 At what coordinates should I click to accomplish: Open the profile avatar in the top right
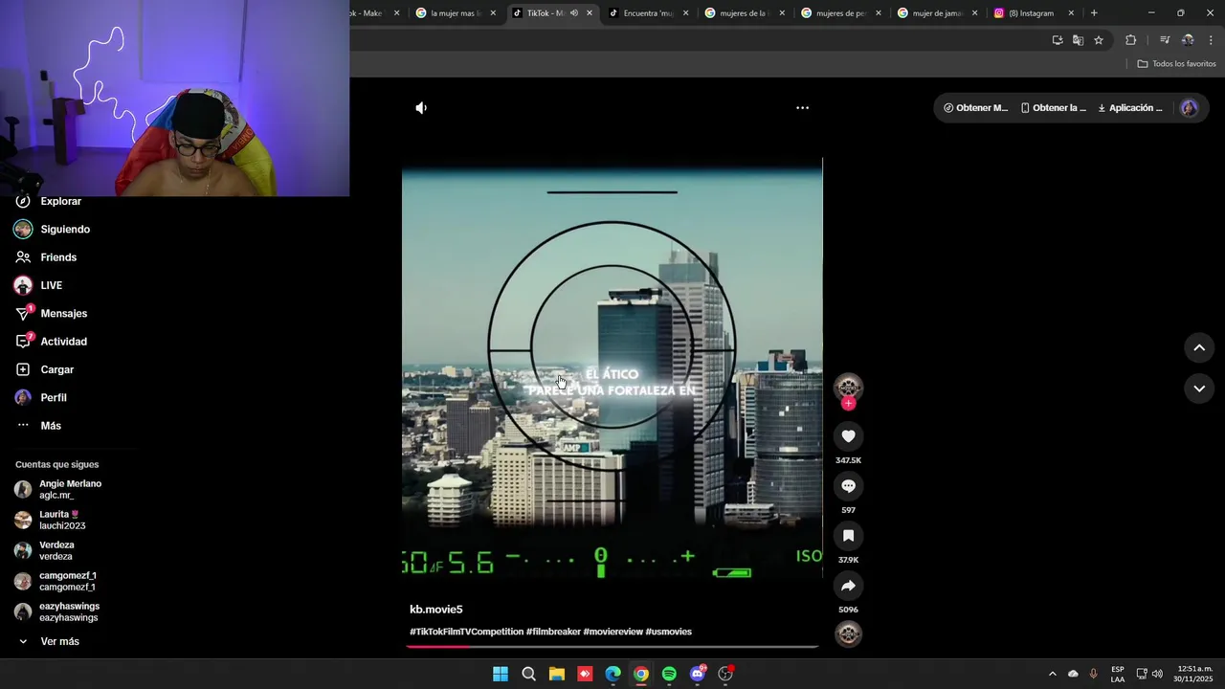[1190, 108]
